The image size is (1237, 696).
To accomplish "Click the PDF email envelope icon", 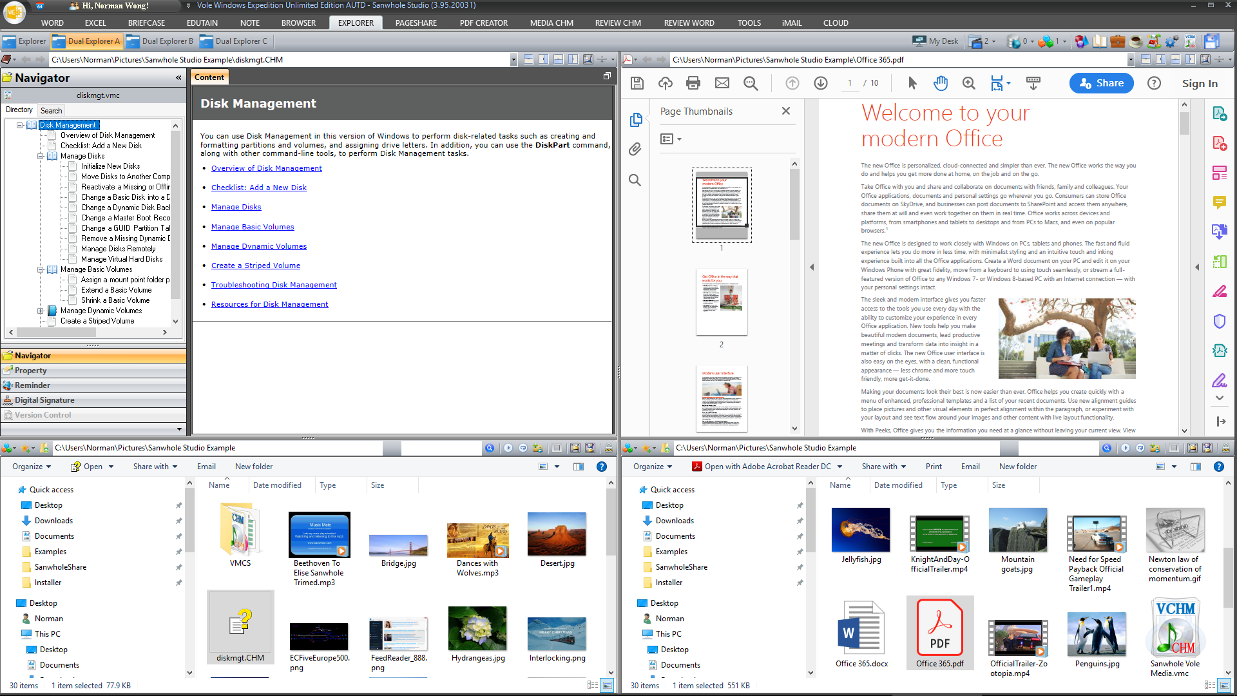I will coord(722,83).
